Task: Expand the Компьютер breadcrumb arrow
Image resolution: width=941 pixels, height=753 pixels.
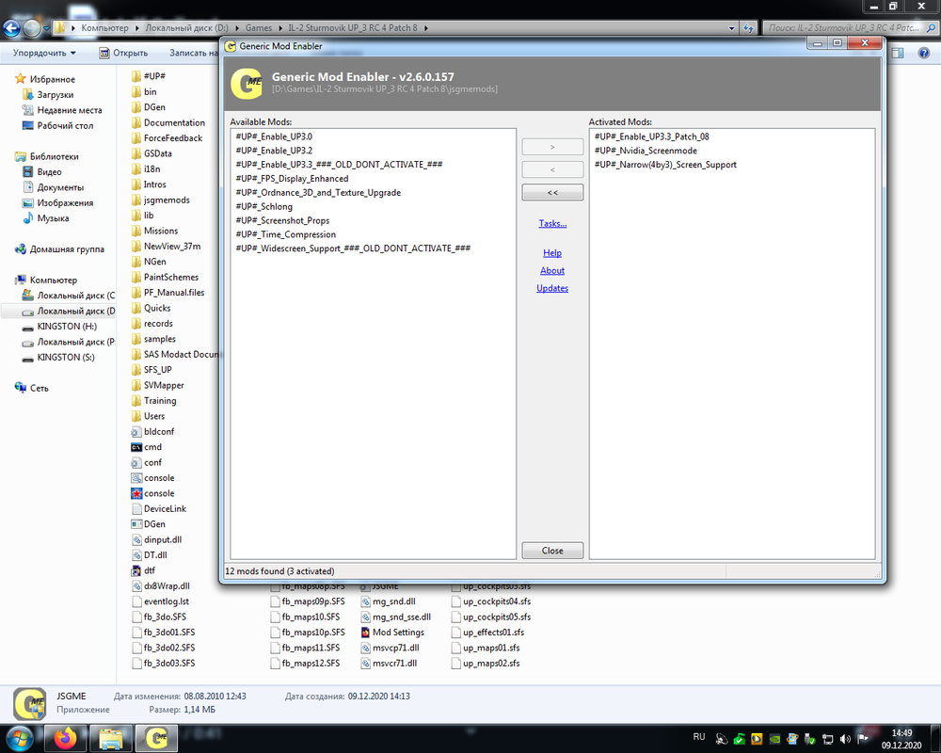Action: pyautogui.click(x=136, y=28)
